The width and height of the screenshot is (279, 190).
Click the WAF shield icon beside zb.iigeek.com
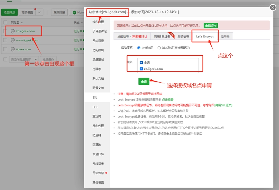pyautogui.click(x=13, y=31)
